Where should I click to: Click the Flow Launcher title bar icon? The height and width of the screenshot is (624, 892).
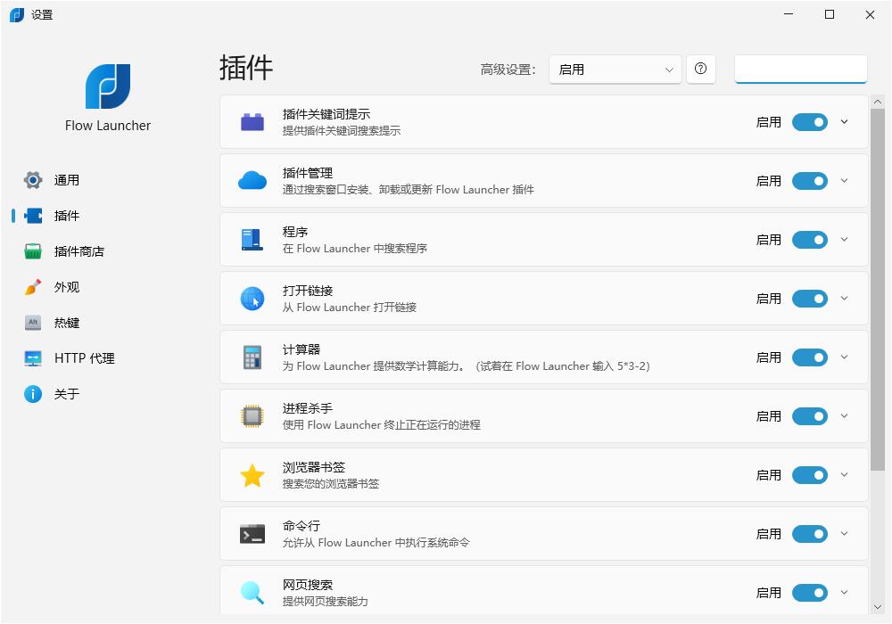coord(17,15)
